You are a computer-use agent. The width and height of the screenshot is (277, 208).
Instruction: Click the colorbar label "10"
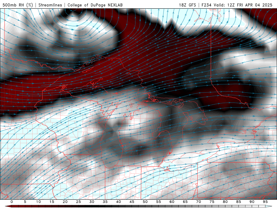[x=38, y=202]
